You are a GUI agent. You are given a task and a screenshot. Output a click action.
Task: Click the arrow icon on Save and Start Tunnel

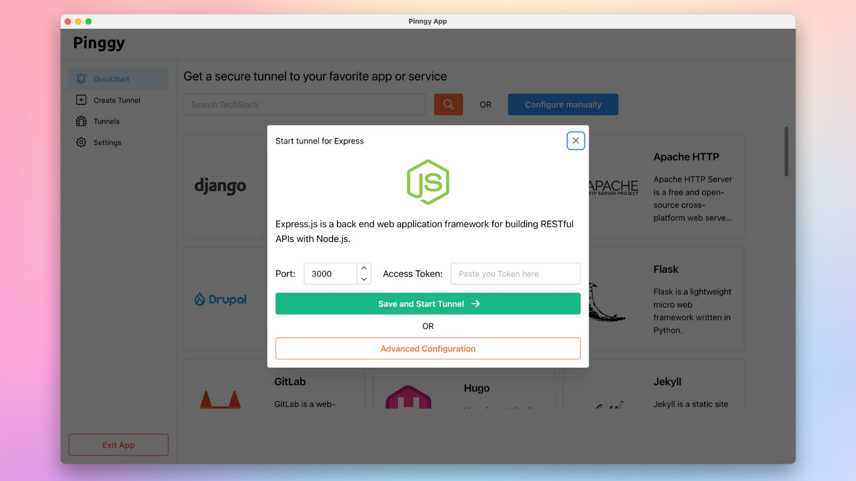(x=476, y=304)
